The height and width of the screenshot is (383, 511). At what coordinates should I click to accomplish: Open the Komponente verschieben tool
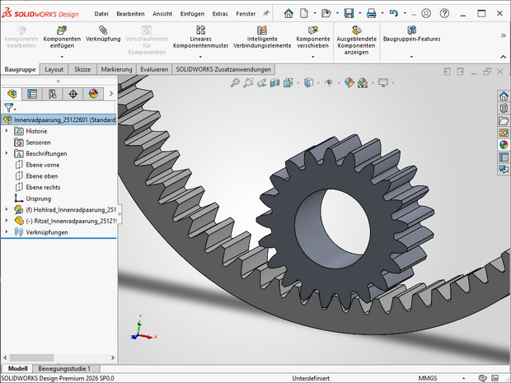(x=312, y=34)
